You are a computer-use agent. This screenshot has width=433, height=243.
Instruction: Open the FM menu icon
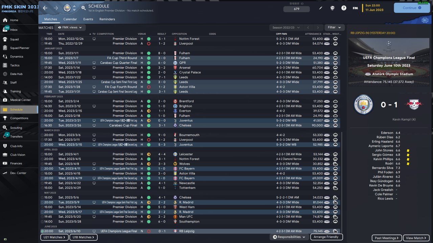coord(355,8)
